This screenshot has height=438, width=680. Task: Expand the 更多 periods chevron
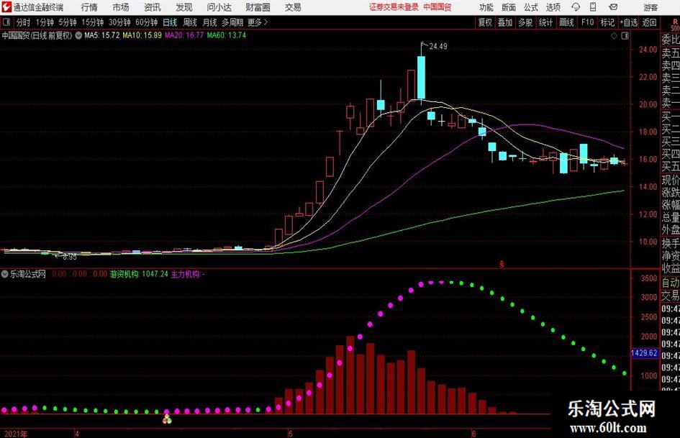coord(266,22)
